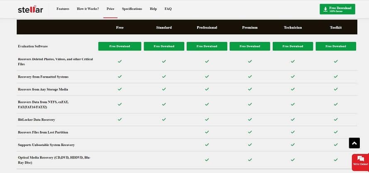Download the Technician edition trial
Viewport: 369px width, 173px height.
coord(293,46)
